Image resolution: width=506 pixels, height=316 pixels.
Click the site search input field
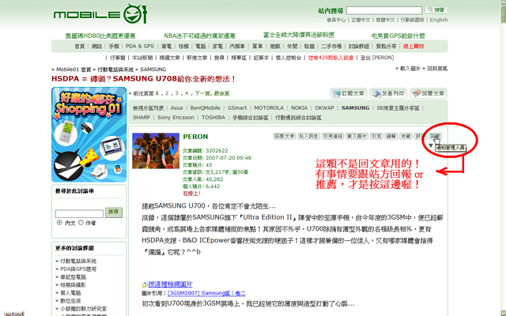(384, 10)
